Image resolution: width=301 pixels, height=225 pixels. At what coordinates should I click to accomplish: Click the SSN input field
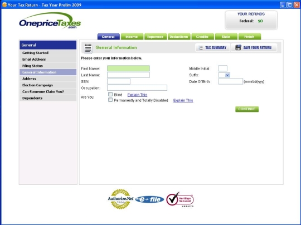click(x=119, y=81)
